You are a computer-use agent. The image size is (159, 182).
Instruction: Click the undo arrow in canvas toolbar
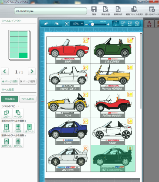[x=46, y=24]
